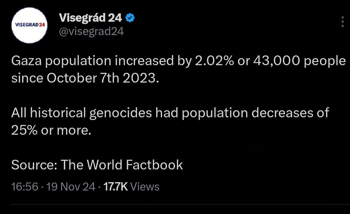Click the Source: label
The image size is (350, 214).
34,165
